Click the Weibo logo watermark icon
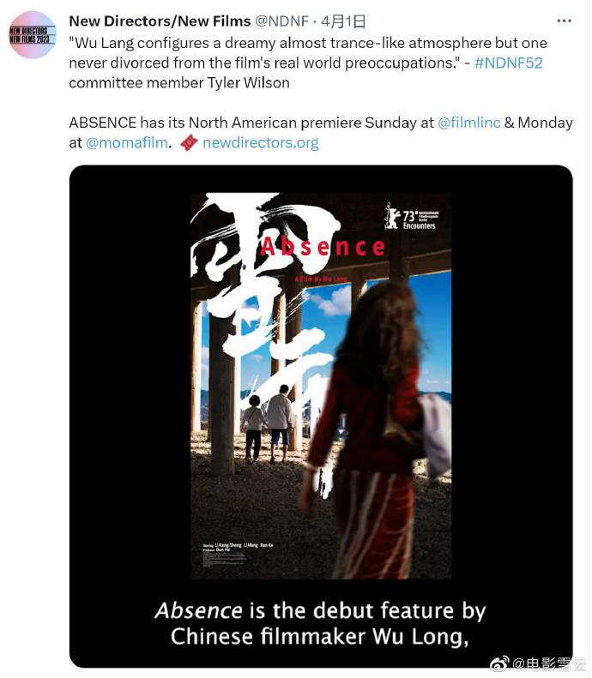The width and height of the screenshot is (592, 678). coord(500,663)
